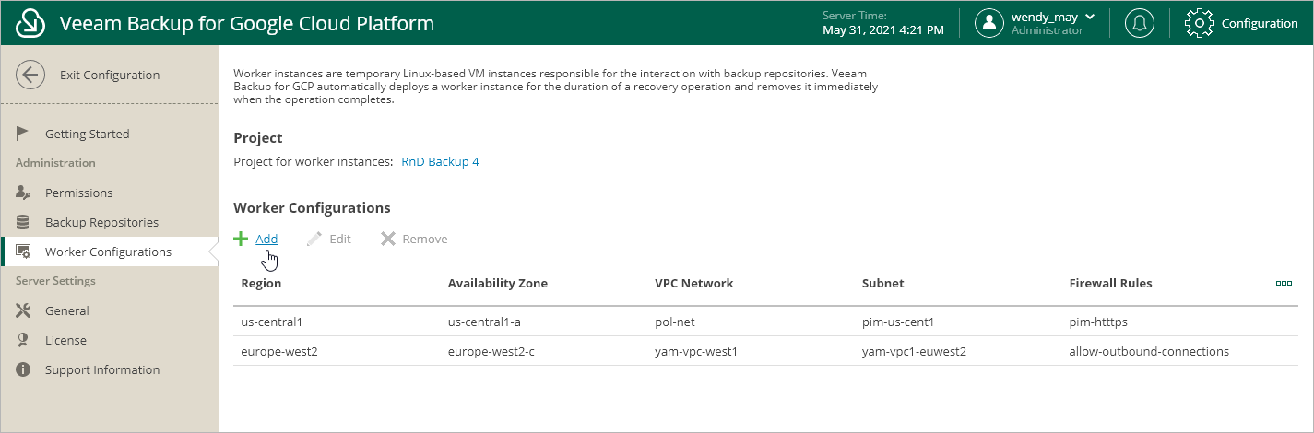Click the wendy_may user avatar icon
Screen dimensions: 1314x433
coord(989,23)
